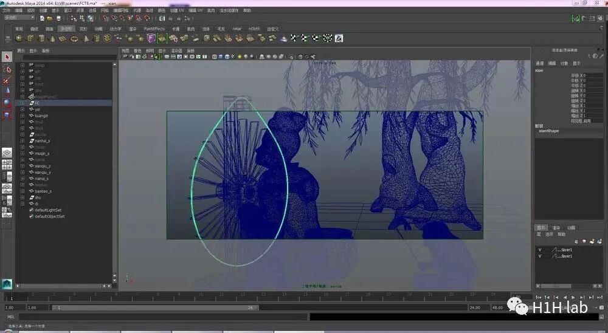Screen dimensions: 608x333
Task: Expand the muqin_s node in the Outliner
Action: pos(22,154)
